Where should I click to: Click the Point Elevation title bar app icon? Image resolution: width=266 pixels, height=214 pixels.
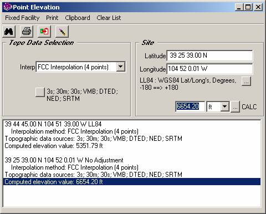(x=8, y=7)
